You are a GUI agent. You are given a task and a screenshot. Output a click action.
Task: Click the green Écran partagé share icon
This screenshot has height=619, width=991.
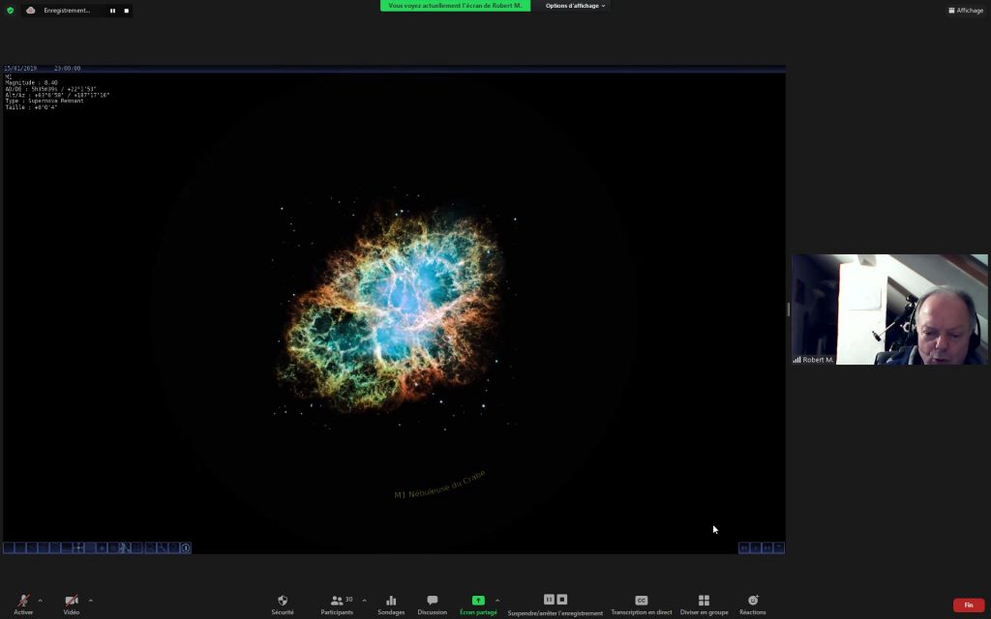(x=478, y=600)
